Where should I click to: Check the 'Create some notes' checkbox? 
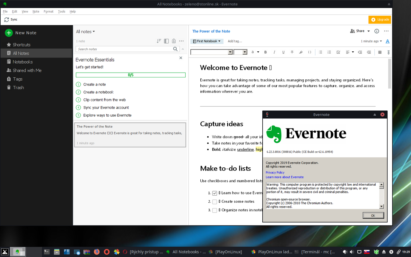coord(214,202)
